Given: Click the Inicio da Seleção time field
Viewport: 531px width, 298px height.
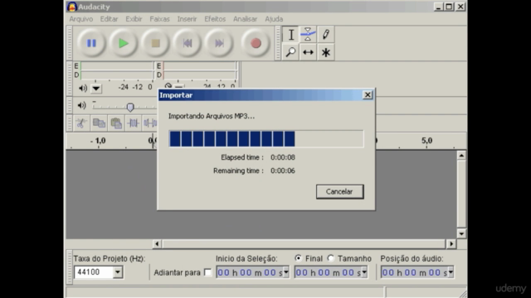Looking at the screenshot, I should [250, 272].
